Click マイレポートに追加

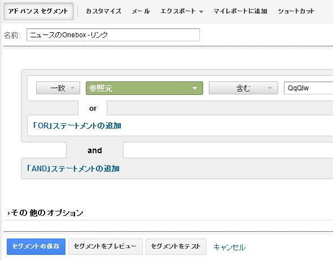(x=240, y=11)
